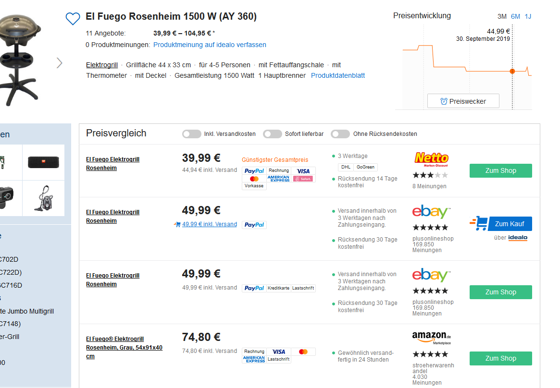Select the 3M price history range
560x388 pixels.
pos(502,16)
